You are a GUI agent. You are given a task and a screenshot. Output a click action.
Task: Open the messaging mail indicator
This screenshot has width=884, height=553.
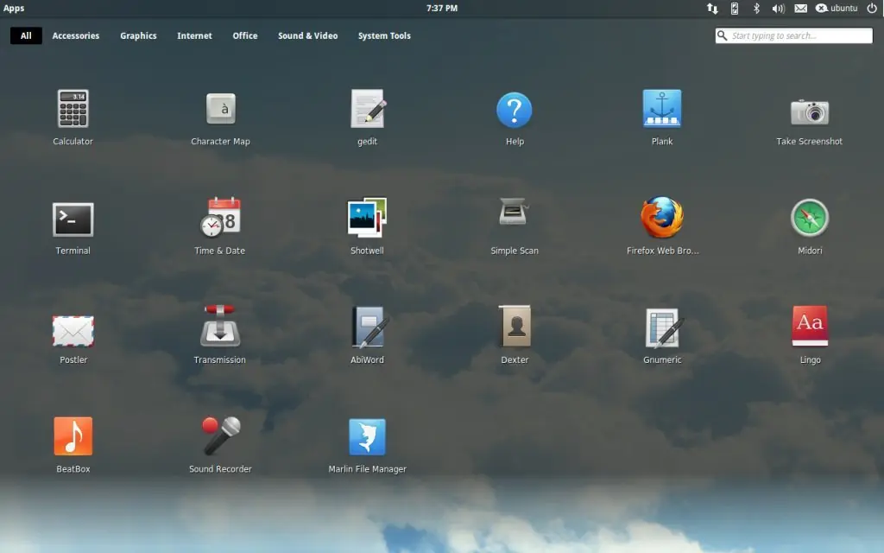coord(800,8)
